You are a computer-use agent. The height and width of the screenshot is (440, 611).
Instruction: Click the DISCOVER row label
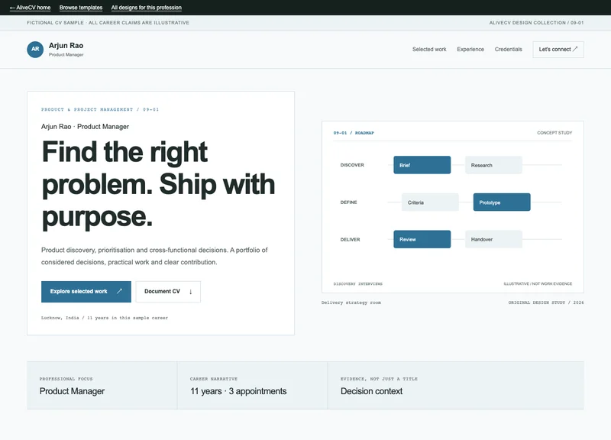tap(352, 165)
